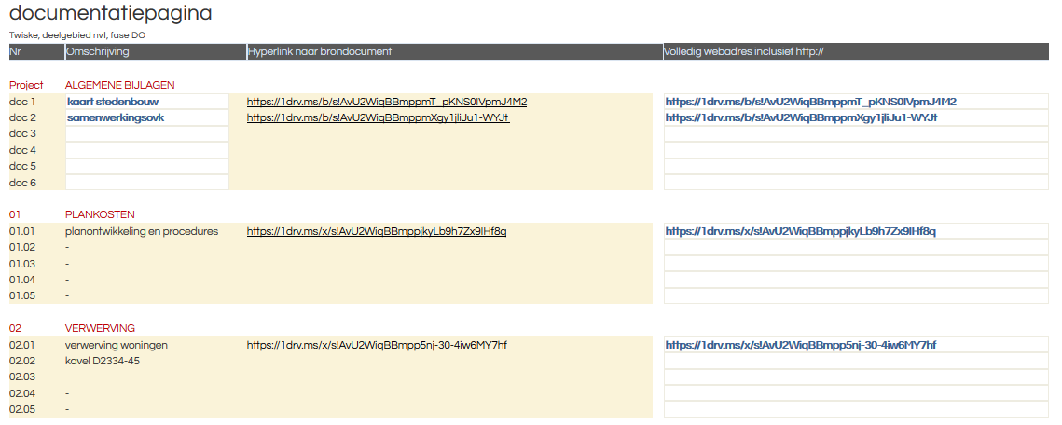The width and height of the screenshot is (1062, 425).
Task: Click the 'Hyperlink naar brondocument' column header
Action: click(320, 51)
